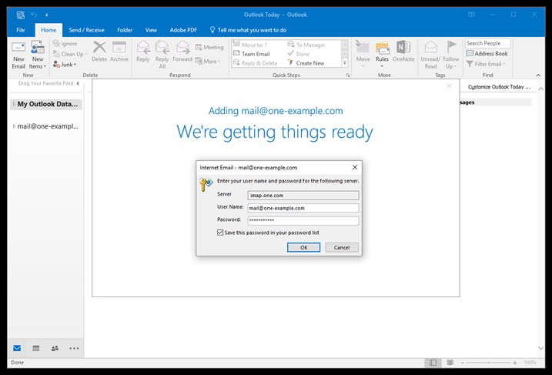Switch to the Send / Receive tab
The height and width of the screenshot is (375, 552).
point(86,30)
